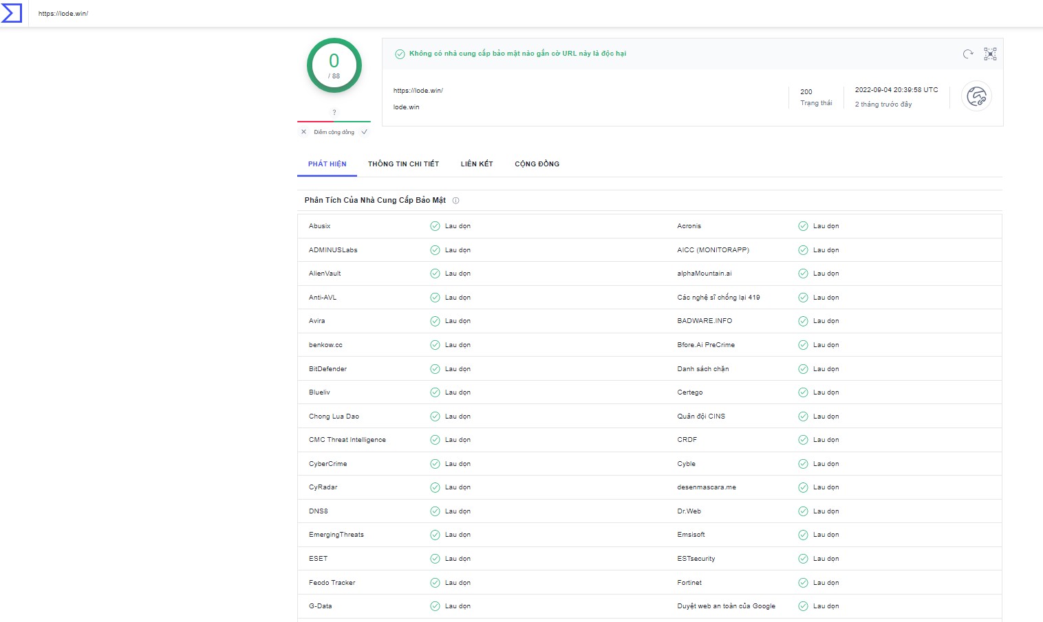
Task: Click the check icon in Certego row
Action: (803, 392)
